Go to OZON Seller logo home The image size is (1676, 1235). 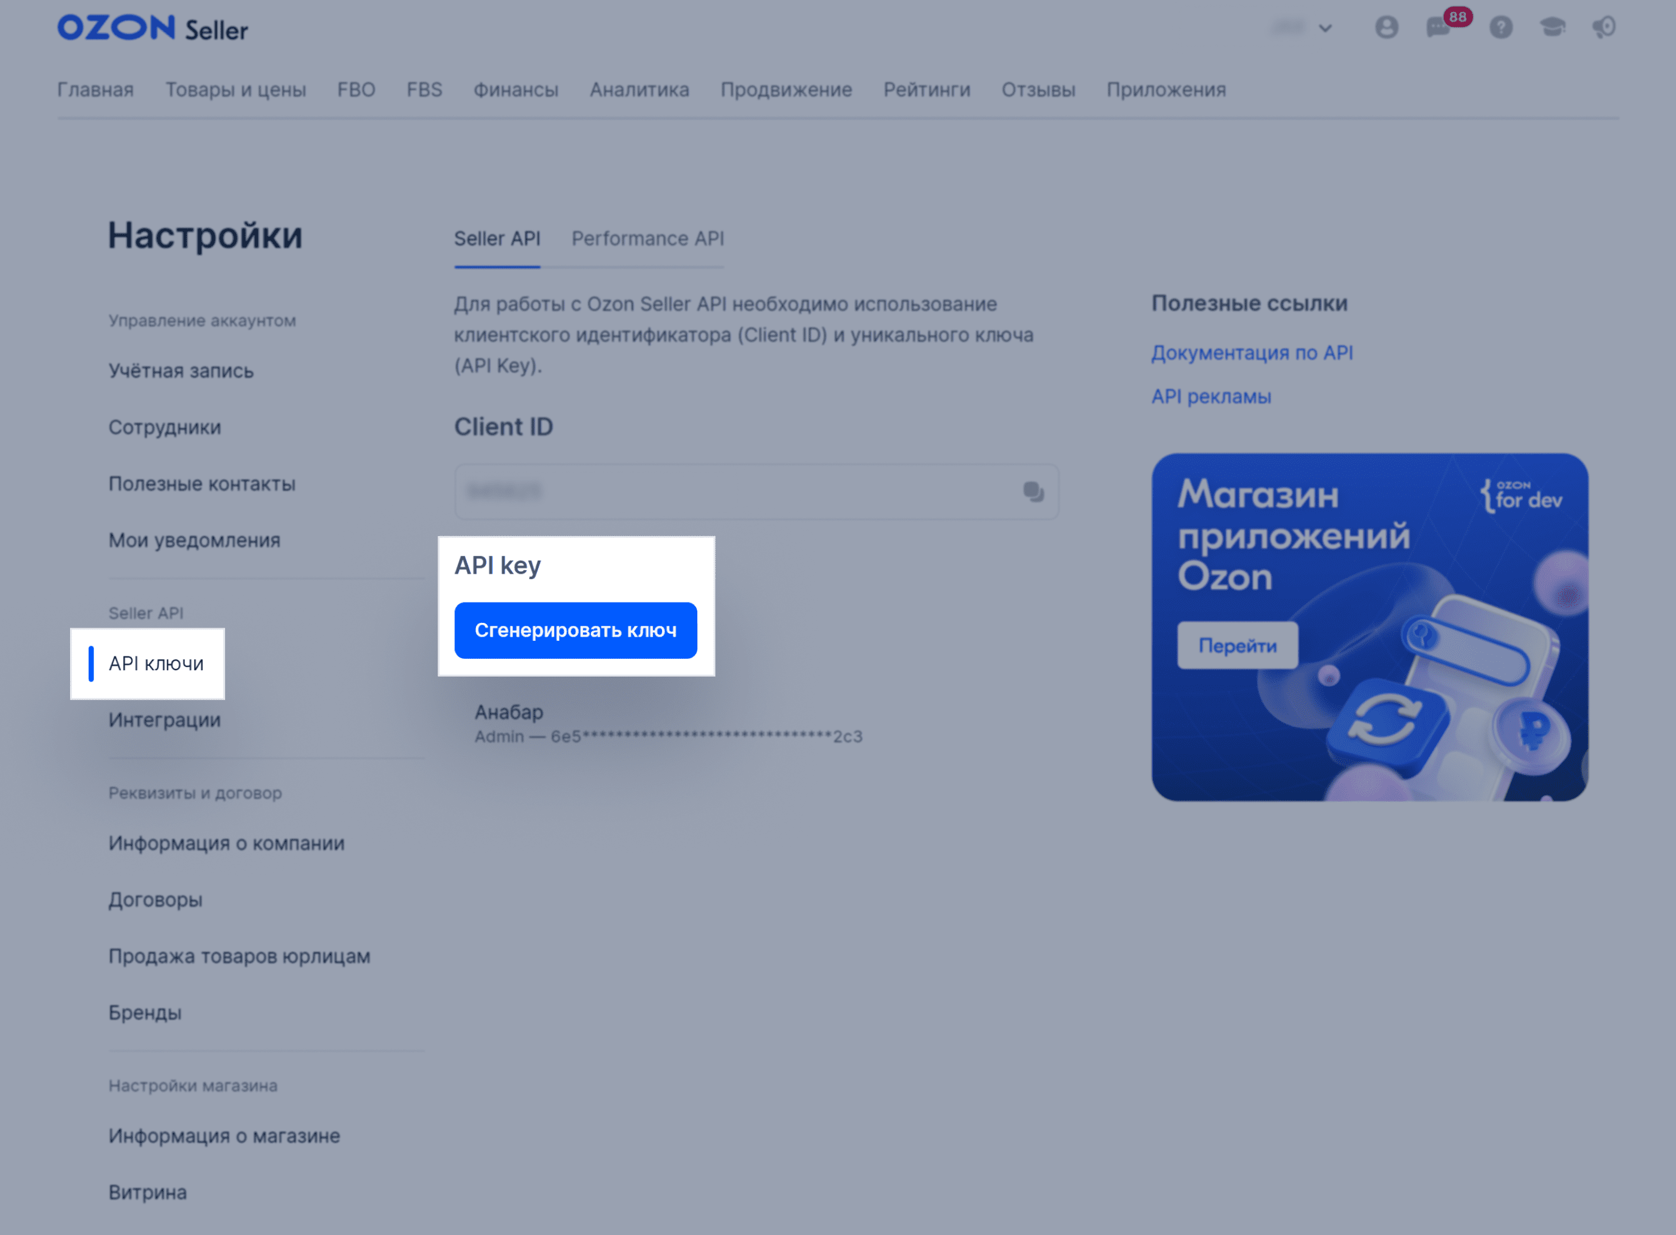tap(153, 28)
